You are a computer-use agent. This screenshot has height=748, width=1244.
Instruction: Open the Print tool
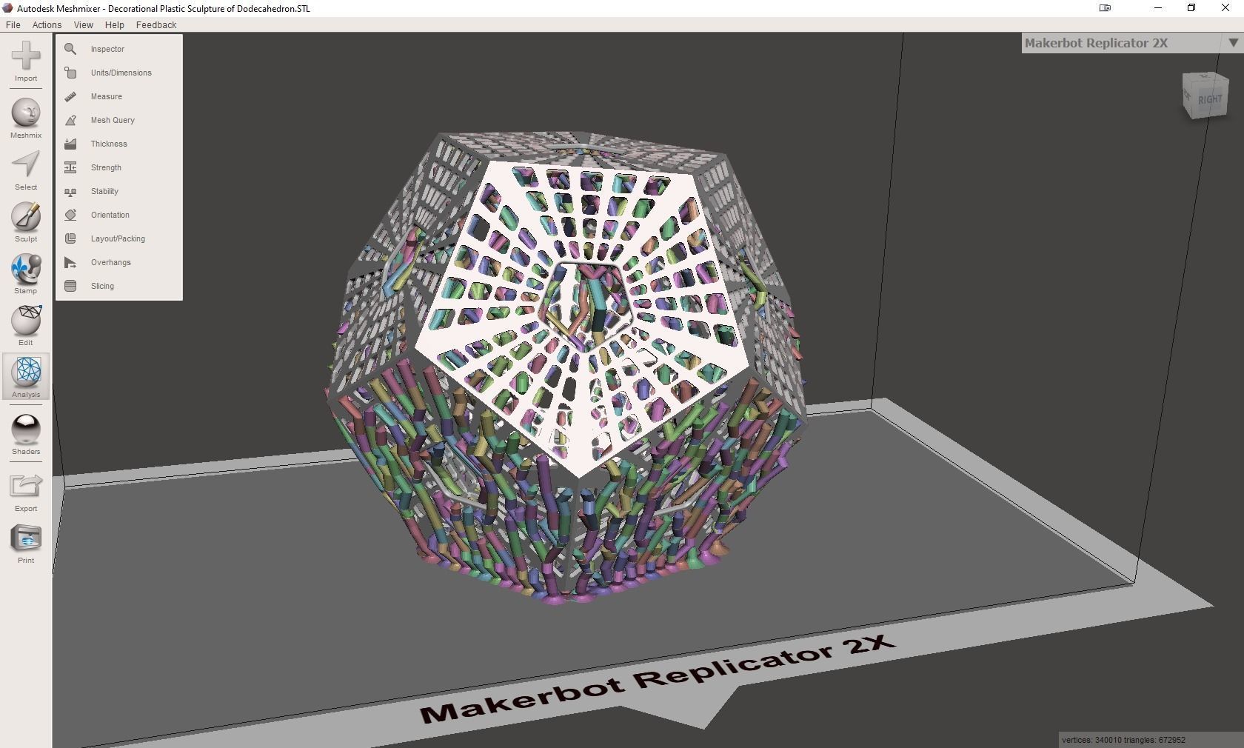tap(26, 538)
